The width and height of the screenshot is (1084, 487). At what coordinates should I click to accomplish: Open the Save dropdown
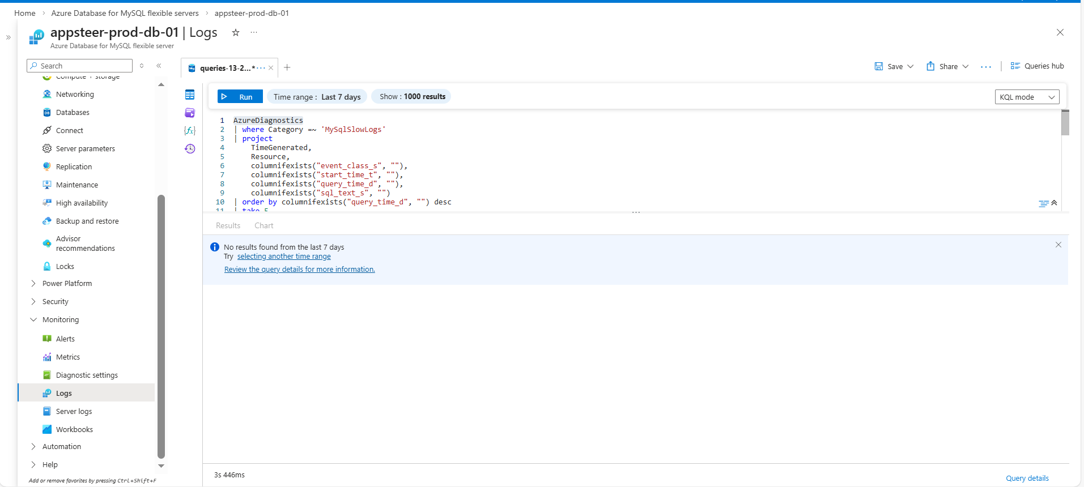coord(910,66)
